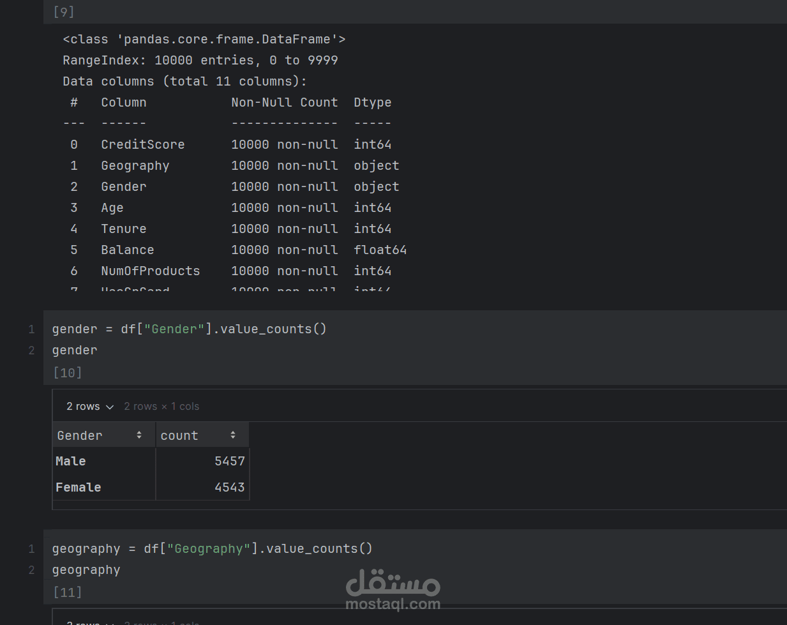Click the sort arrows on Gender column

[x=139, y=435]
